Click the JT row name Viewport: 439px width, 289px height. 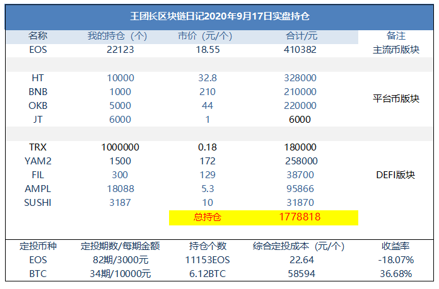pyautogui.click(x=38, y=120)
